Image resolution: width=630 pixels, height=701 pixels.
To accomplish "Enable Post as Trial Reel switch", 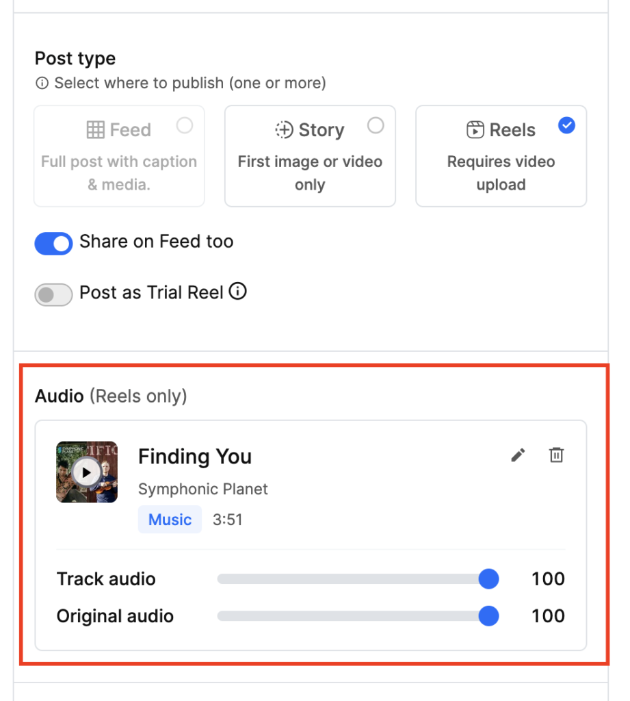I will click(53, 294).
